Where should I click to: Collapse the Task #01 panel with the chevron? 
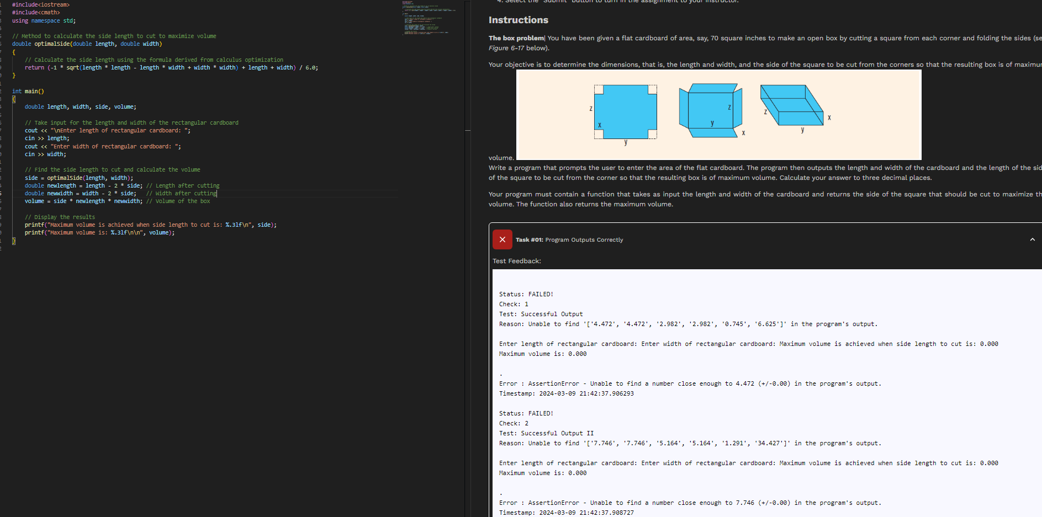click(1032, 239)
